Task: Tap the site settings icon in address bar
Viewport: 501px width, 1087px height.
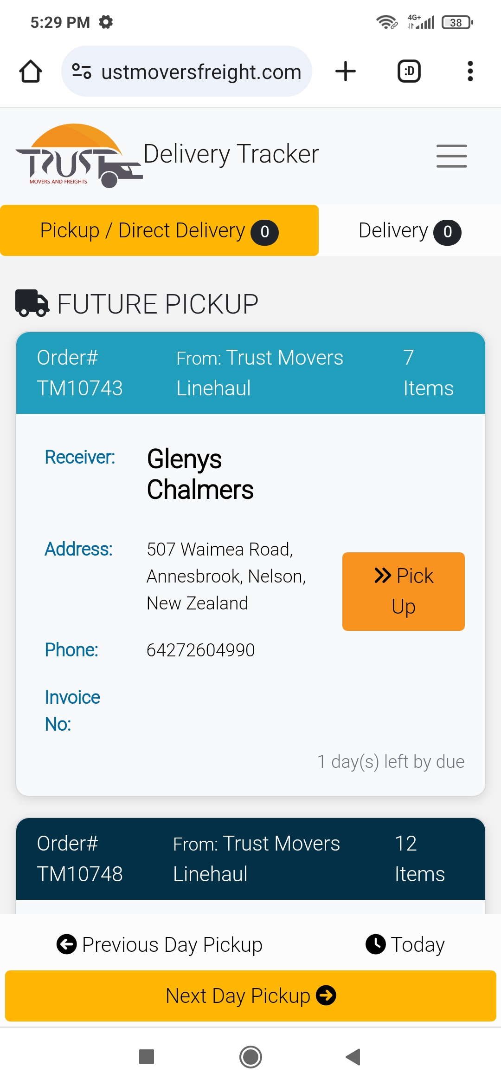Action: [x=82, y=72]
